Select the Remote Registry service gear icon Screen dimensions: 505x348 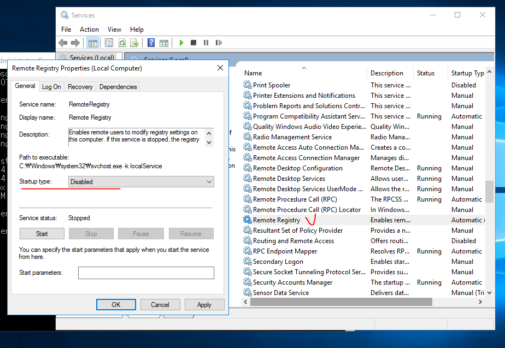tap(247, 220)
